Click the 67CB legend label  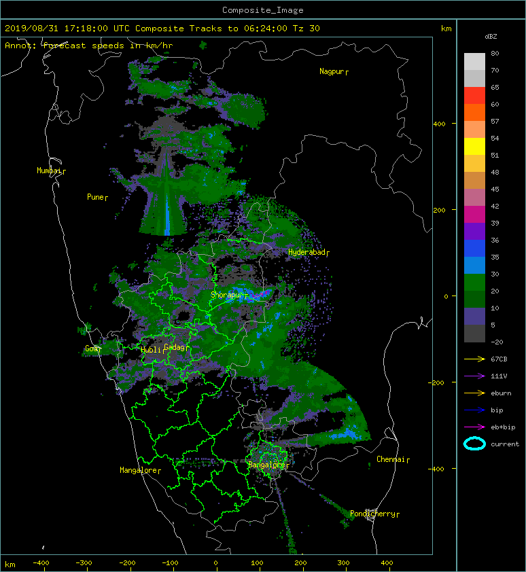(499, 359)
